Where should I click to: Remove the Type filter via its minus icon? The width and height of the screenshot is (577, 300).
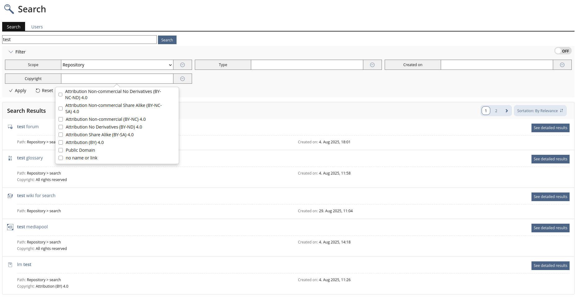(x=372, y=65)
